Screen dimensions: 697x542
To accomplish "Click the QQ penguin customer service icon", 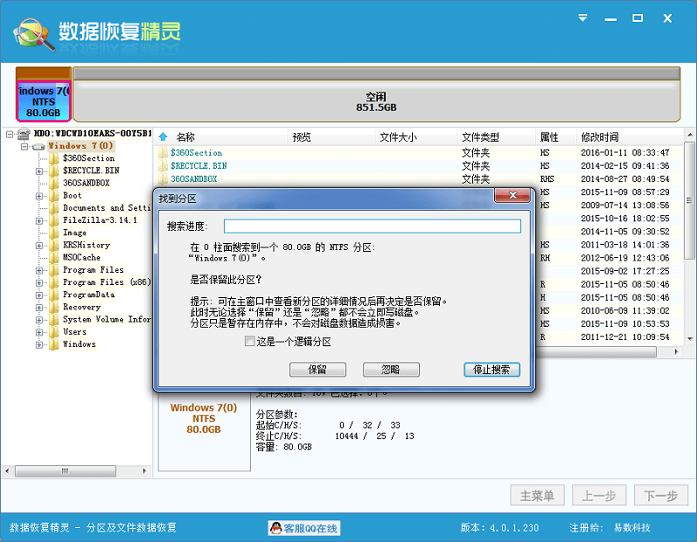I will tap(276, 528).
